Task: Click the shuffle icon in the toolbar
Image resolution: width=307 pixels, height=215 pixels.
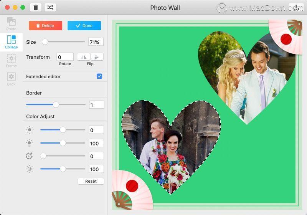Action: [50, 7]
